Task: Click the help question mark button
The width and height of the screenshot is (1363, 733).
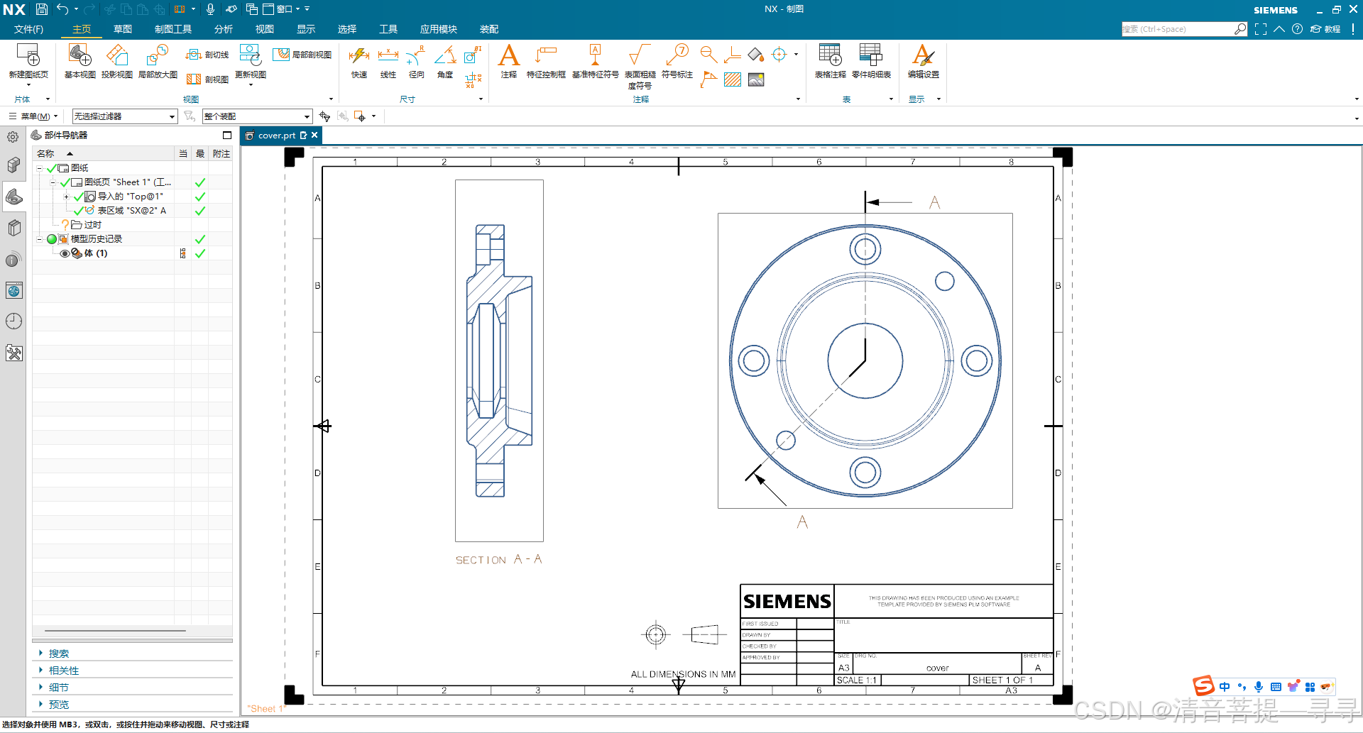Action: [x=1297, y=29]
